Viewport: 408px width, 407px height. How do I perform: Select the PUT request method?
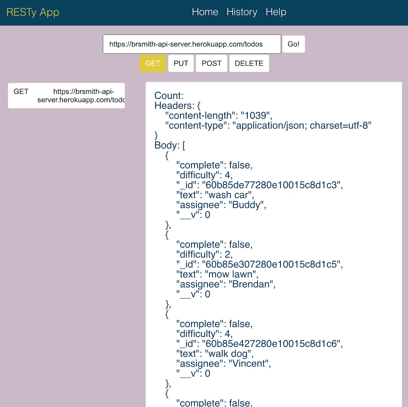tap(181, 63)
